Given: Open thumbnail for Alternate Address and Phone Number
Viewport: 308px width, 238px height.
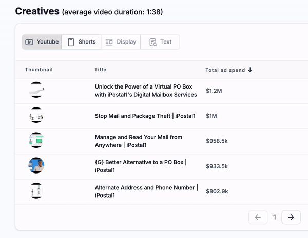Looking at the screenshot, I should coord(36,190).
